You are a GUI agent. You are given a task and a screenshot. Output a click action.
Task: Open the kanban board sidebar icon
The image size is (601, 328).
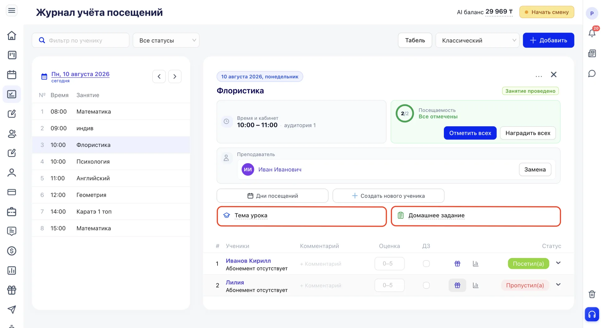pyautogui.click(x=12, y=55)
